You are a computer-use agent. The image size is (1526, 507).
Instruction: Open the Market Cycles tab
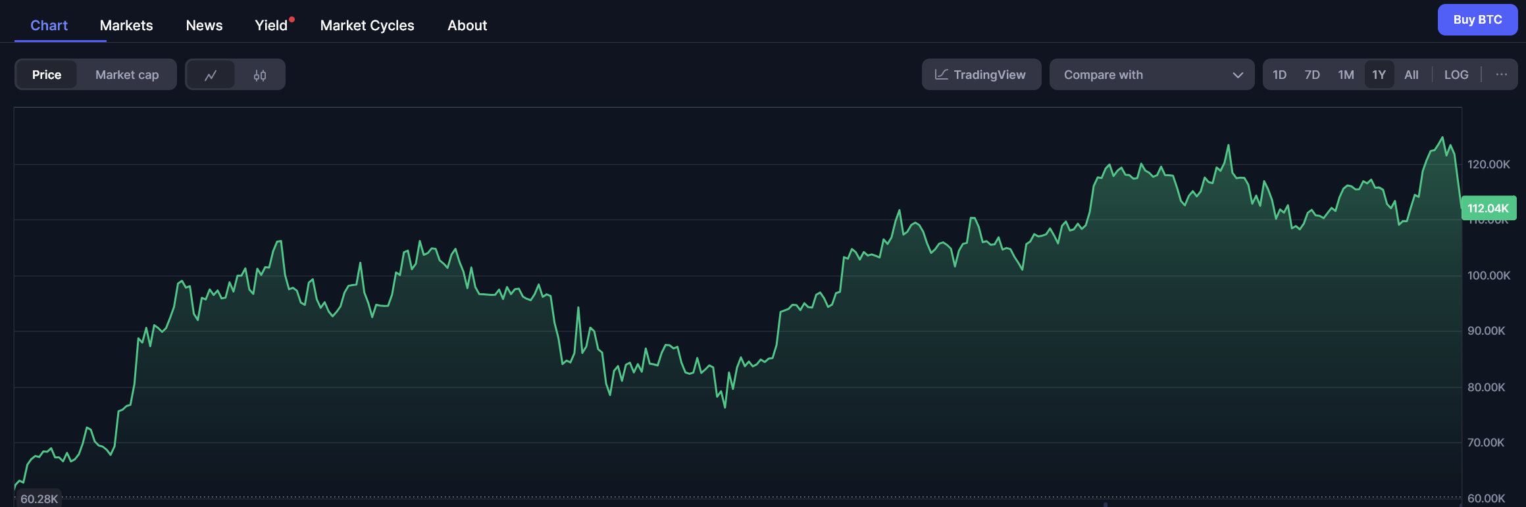click(367, 26)
